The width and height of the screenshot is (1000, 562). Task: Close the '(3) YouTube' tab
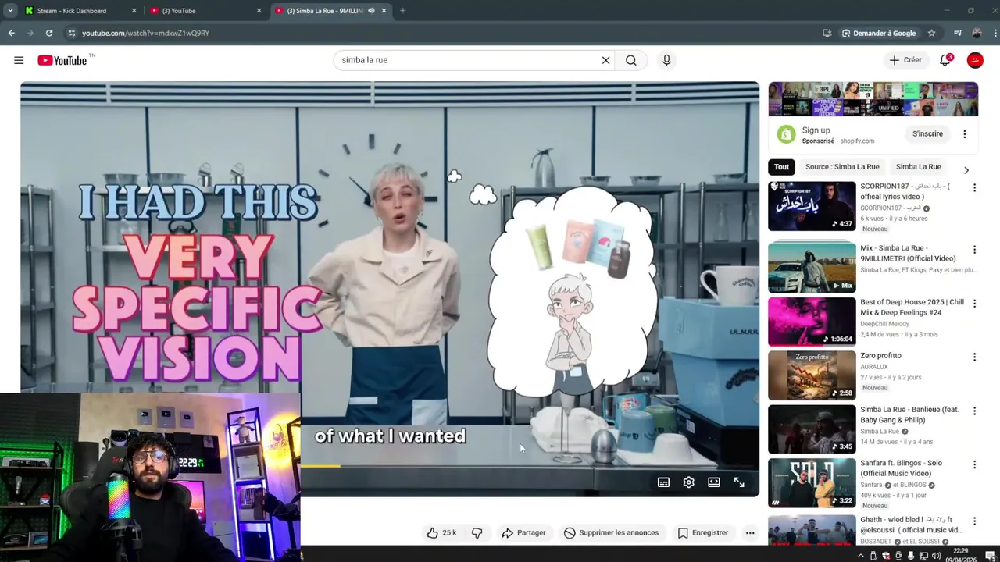tap(259, 11)
